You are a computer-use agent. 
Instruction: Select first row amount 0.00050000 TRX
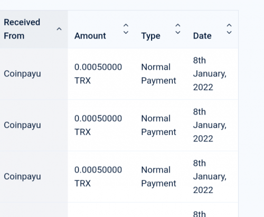click(x=98, y=74)
